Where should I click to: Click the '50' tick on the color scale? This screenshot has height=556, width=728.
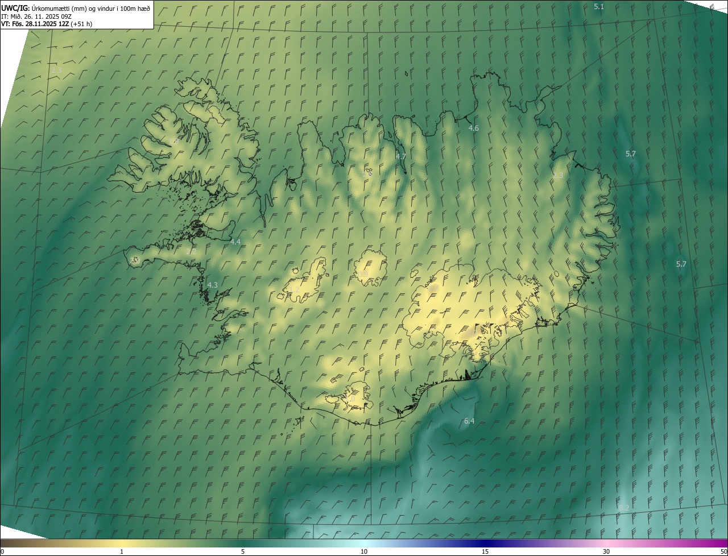(723, 551)
